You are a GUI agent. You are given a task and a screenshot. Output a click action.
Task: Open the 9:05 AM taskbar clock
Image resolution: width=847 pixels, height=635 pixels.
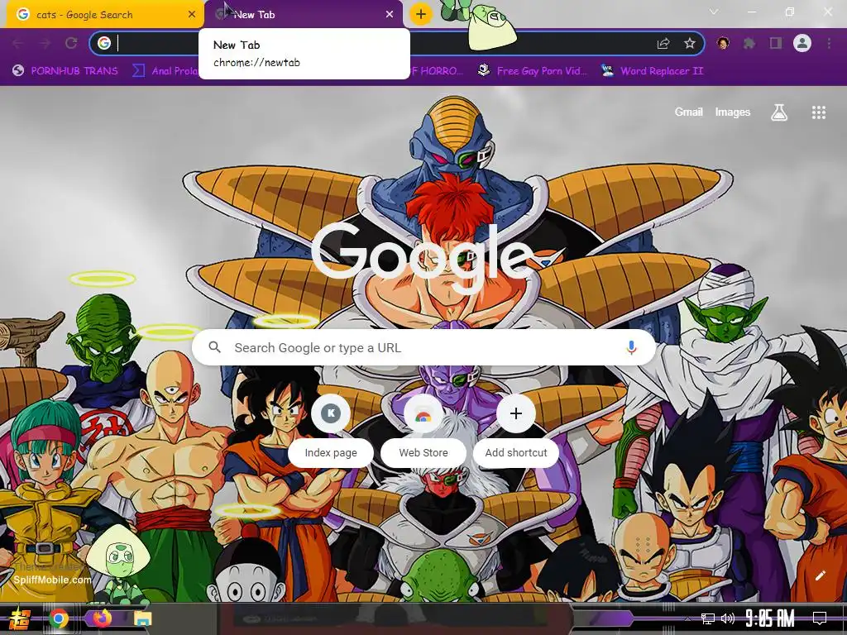[x=770, y=618]
